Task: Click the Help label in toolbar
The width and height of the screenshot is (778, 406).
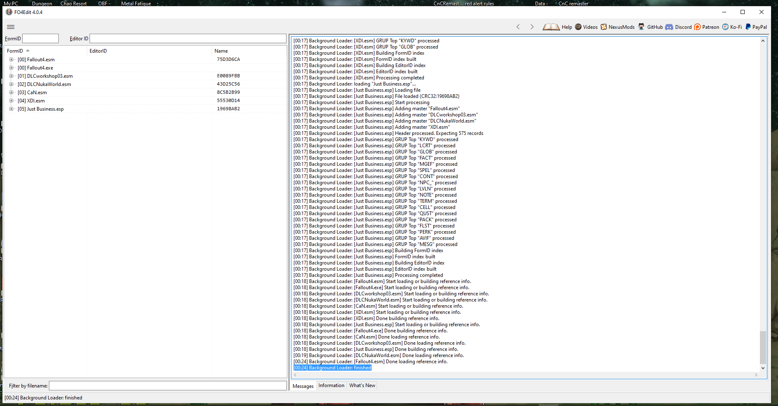Action: [567, 27]
